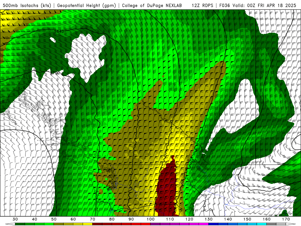Click the 110 label on the color scale
The image size is (301, 226).
click(x=170, y=219)
